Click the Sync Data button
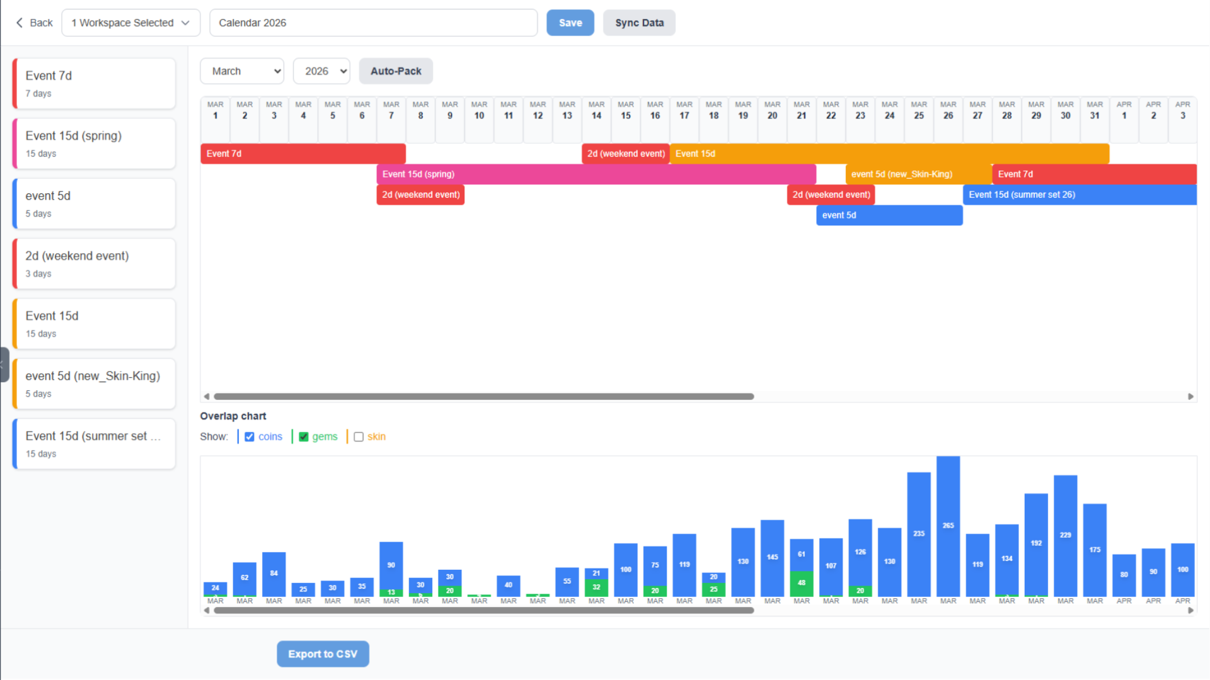This screenshot has height=680, width=1210. point(639,23)
